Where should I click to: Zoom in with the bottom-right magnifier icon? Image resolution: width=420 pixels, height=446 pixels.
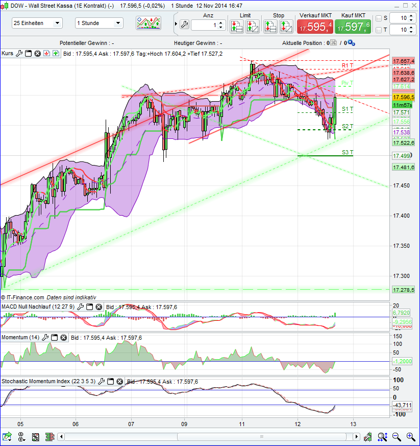coord(410,437)
